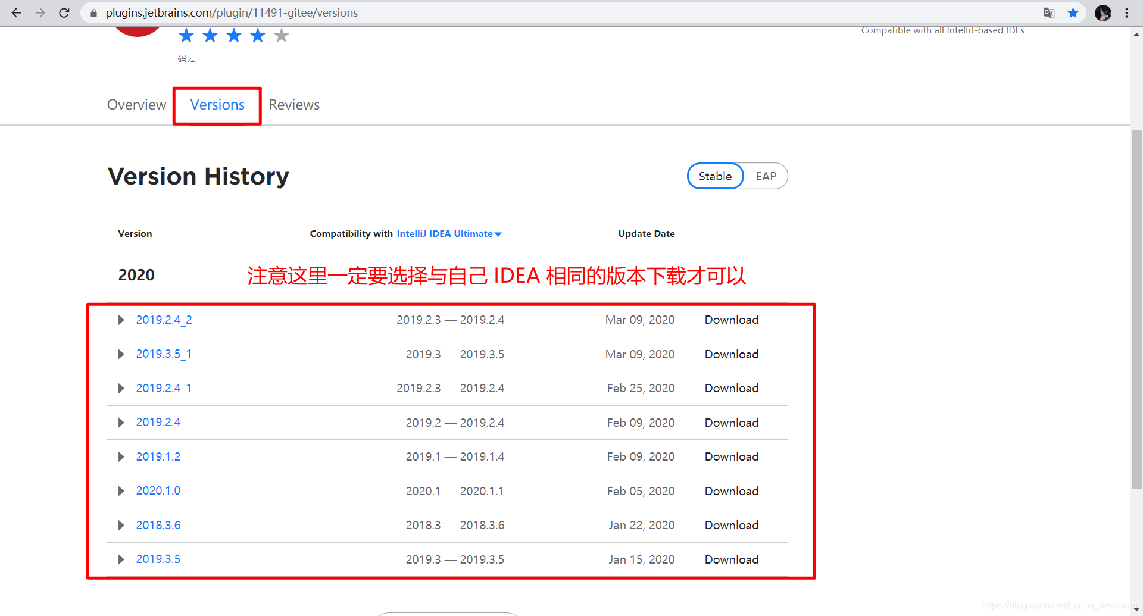Click the third rating star
This screenshot has width=1143, height=616.
(234, 36)
